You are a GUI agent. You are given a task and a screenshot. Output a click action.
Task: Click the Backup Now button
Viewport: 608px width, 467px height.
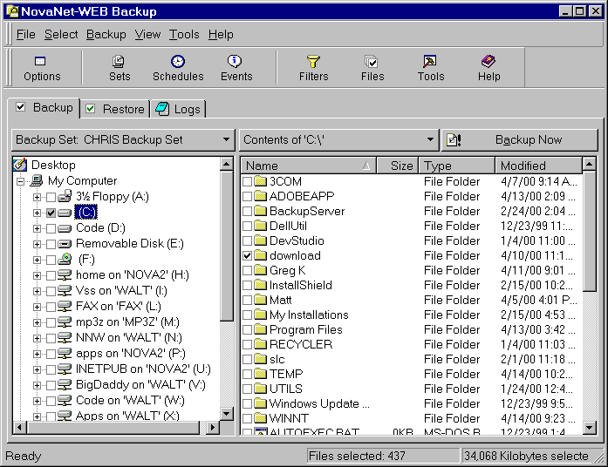[520, 139]
